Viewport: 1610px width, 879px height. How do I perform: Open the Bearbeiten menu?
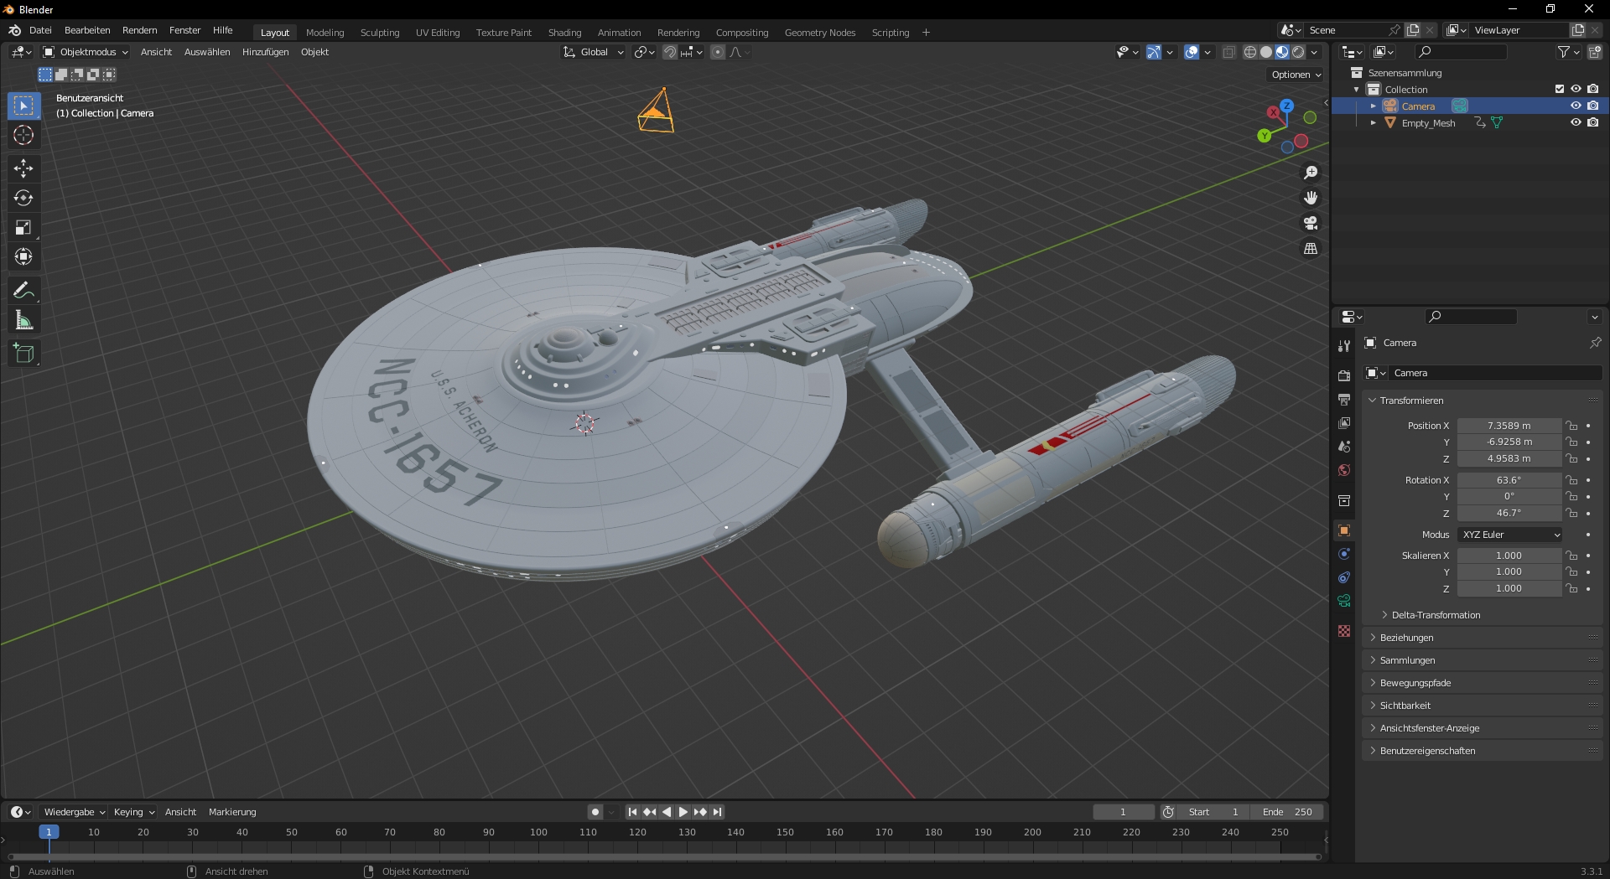(x=87, y=30)
